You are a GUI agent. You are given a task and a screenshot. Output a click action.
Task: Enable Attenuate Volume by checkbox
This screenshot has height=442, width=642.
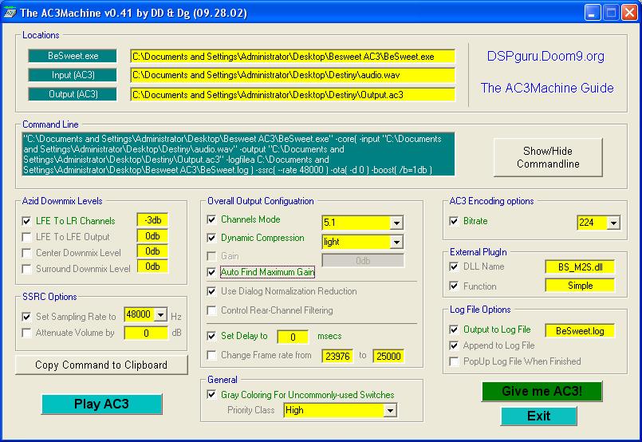(26, 333)
